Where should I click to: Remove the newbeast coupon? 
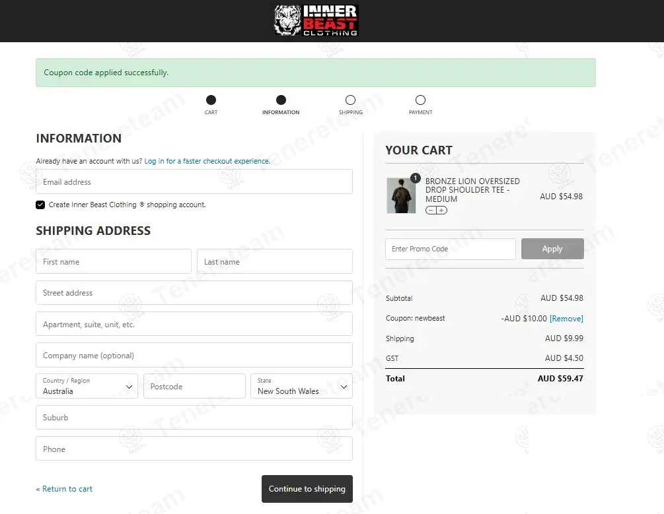(566, 319)
